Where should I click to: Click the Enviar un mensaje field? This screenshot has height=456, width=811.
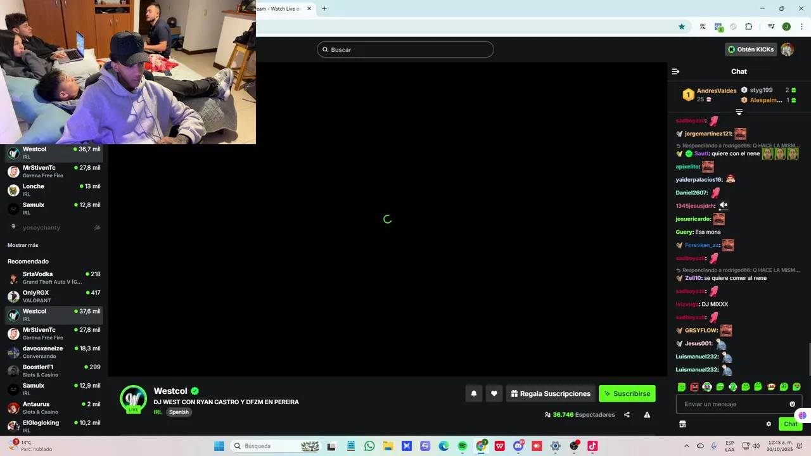click(739, 404)
